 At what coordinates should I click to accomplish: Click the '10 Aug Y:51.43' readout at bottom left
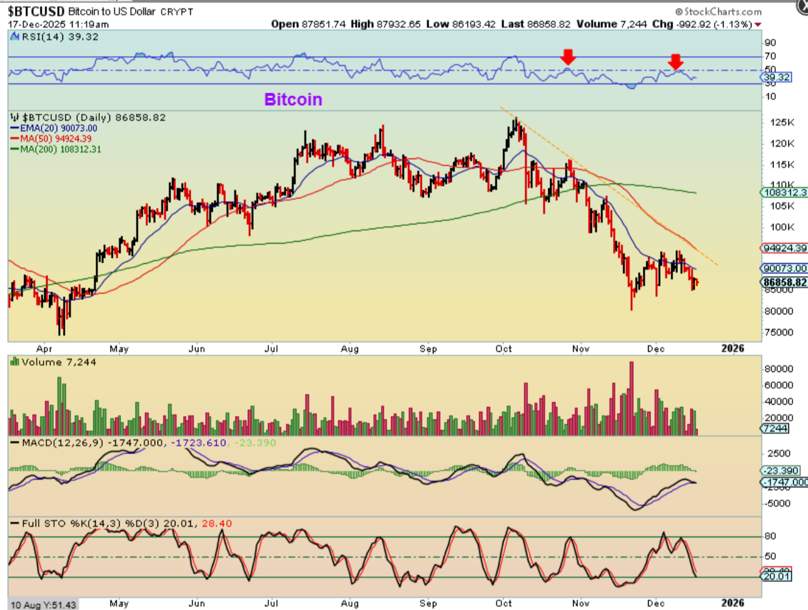pyautogui.click(x=43, y=605)
